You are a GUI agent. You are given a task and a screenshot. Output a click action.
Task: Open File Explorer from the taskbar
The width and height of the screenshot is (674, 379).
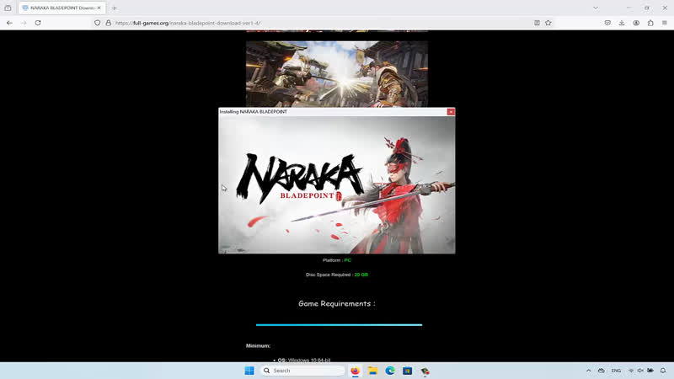coord(372,371)
